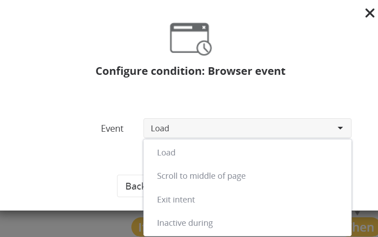
Task: Click the small x inside the browser icon
Action: 204,28
